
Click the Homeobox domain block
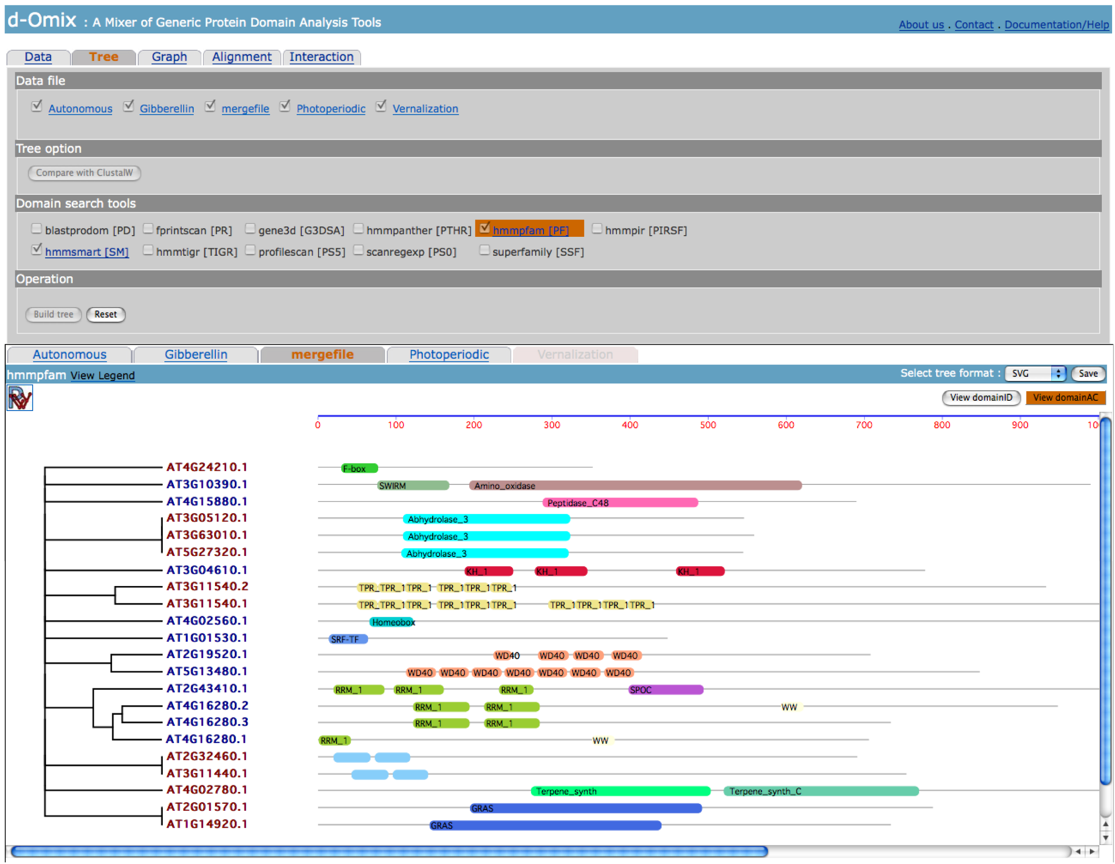tap(392, 623)
